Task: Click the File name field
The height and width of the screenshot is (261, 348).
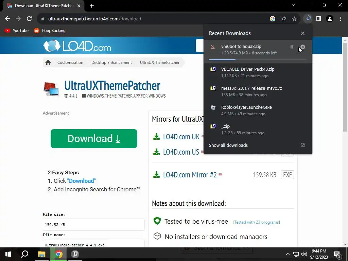Action: (x=94, y=243)
